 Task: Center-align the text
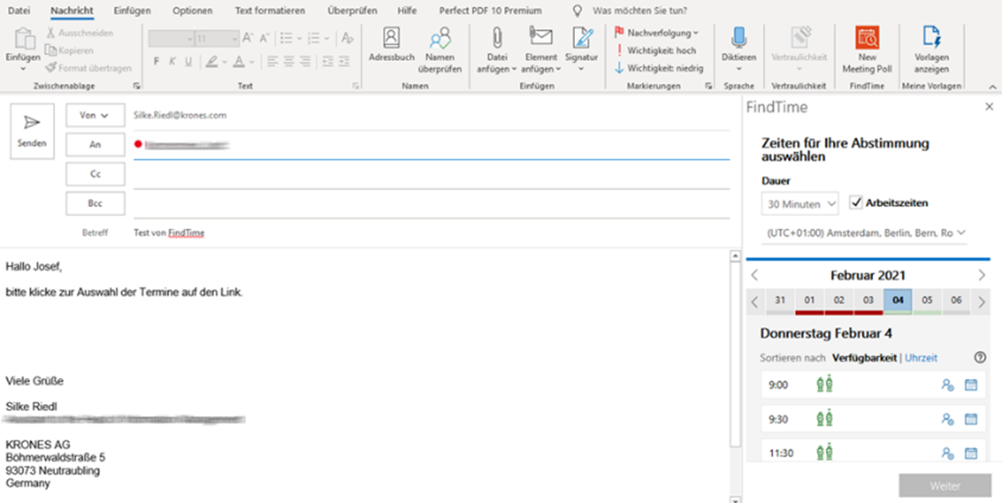click(x=289, y=62)
